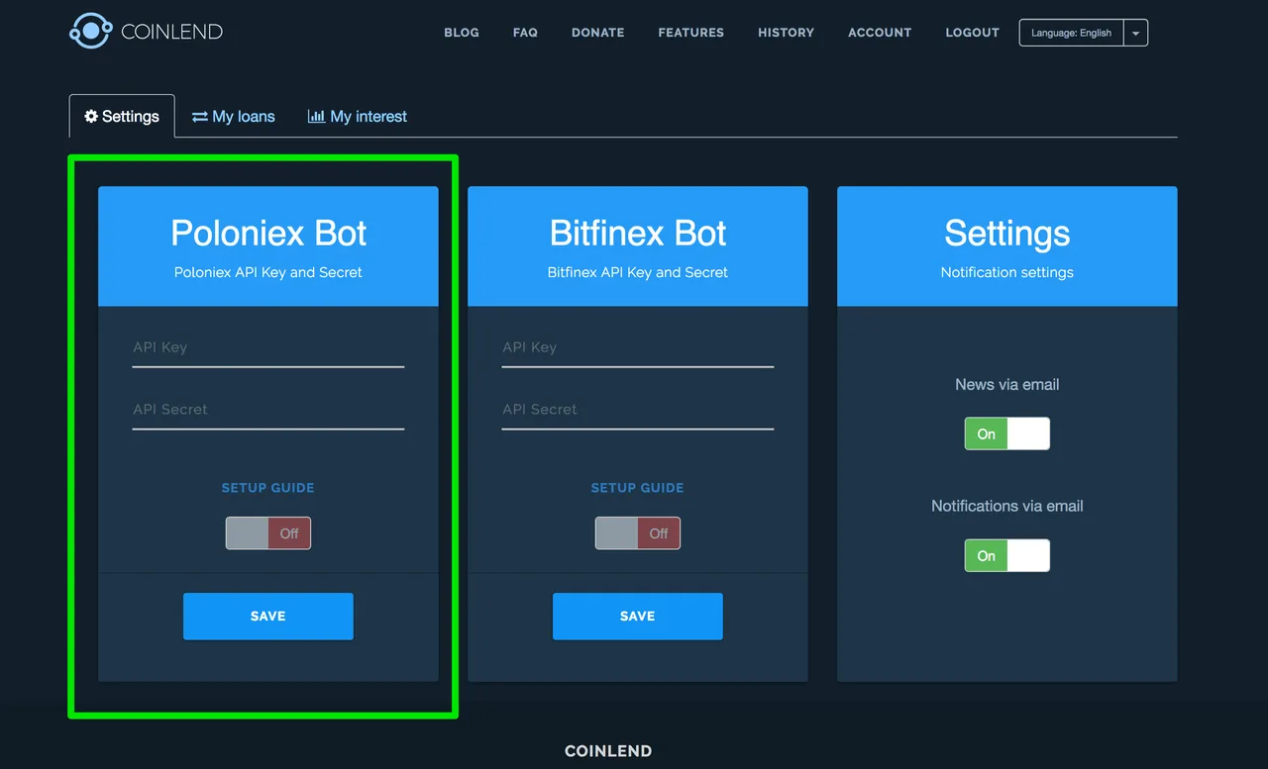The width and height of the screenshot is (1268, 769).
Task: Click the Notifications via email label
Action: (1007, 506)
